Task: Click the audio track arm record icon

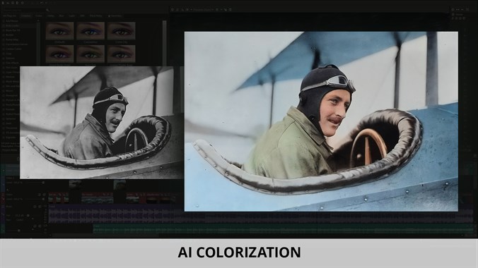Action: point(35,206)
